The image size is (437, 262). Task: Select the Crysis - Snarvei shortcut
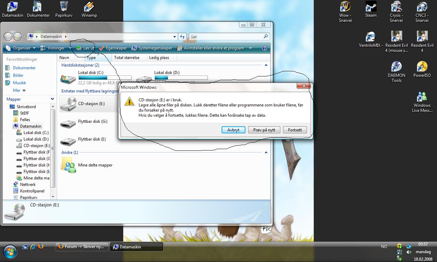pyautogui.click(x=396, y=12)
